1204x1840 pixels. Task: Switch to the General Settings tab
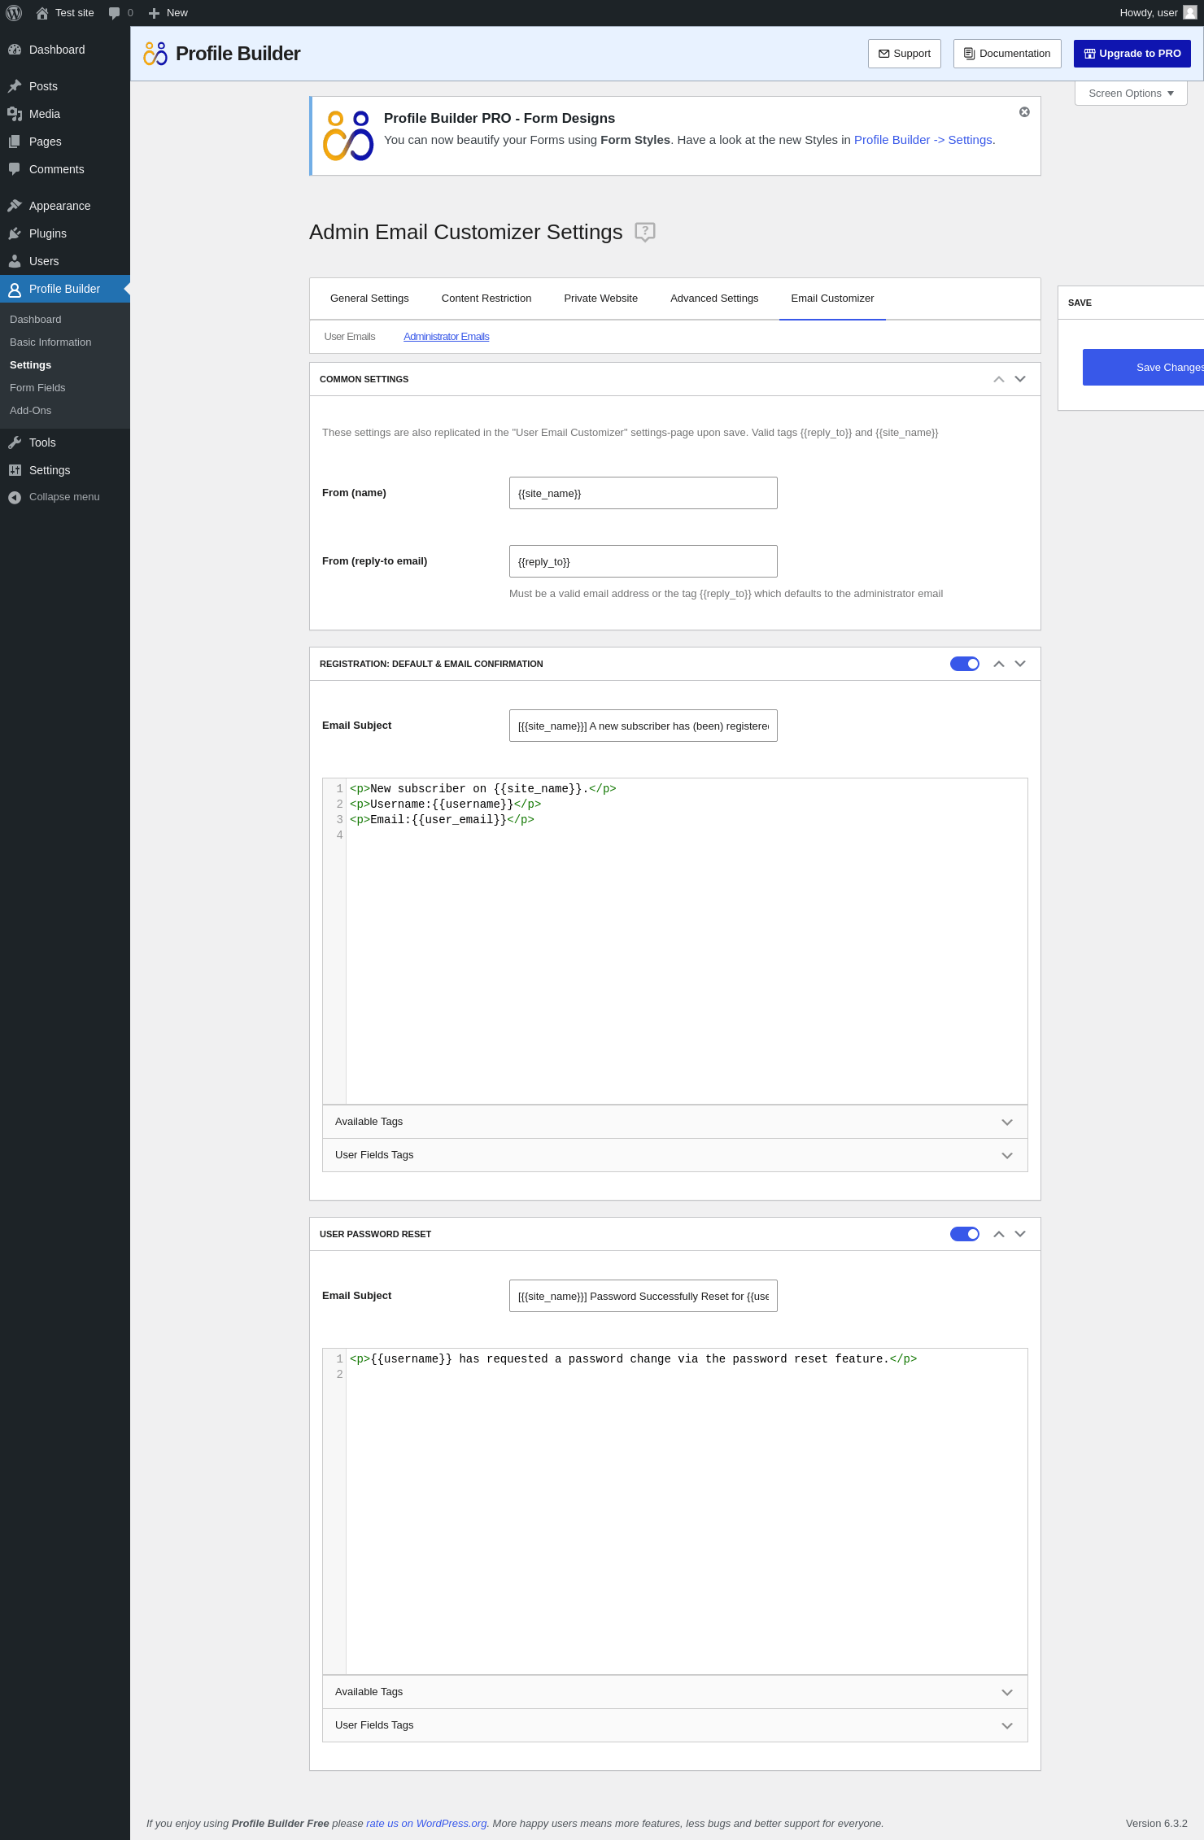click(369, 299)
